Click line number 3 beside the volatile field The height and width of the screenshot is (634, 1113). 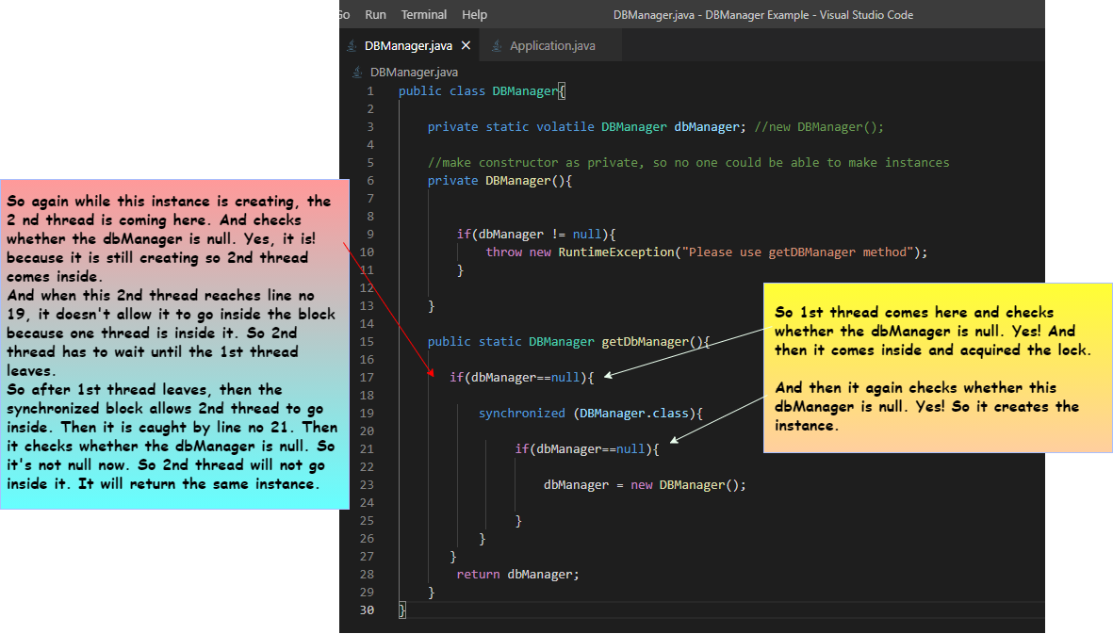[368, 126]
